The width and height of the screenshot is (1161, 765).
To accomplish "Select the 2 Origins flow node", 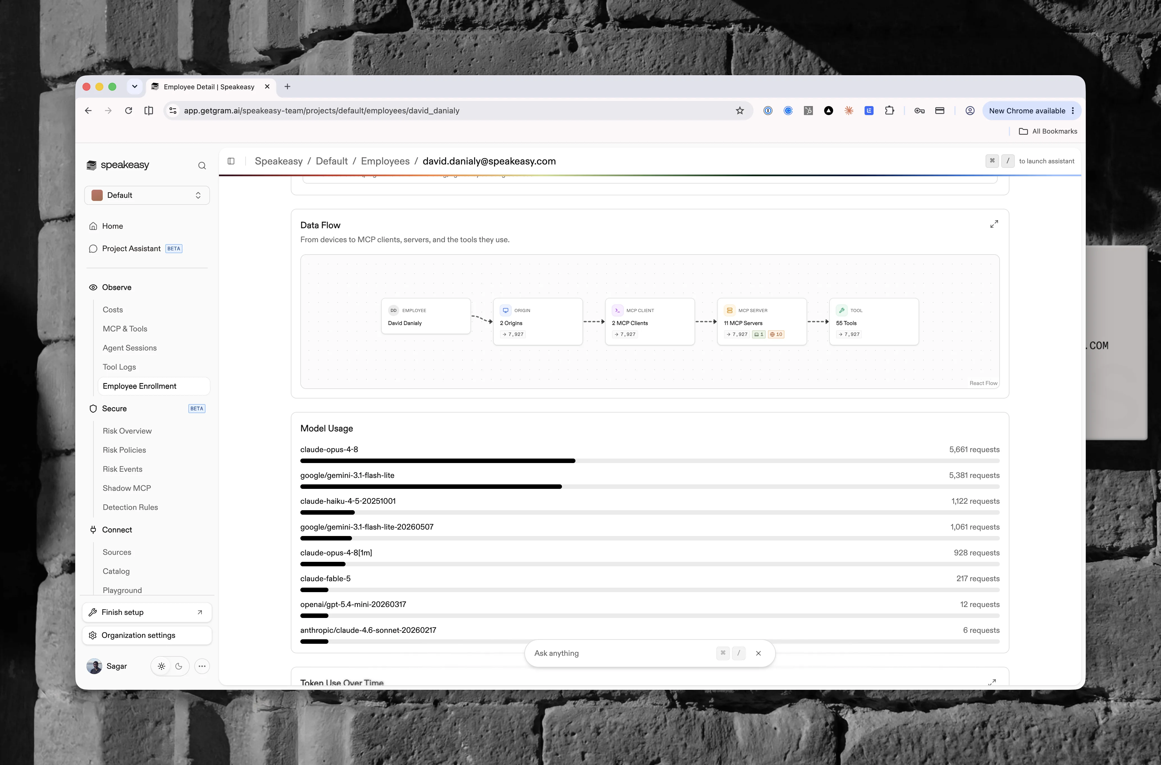I will pos(538,322).
